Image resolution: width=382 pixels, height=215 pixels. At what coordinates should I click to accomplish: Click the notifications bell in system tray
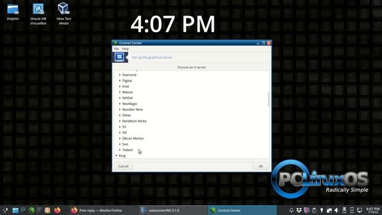point(291,210)
